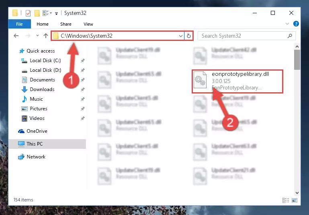309x215 pixels.
Task: Open Documents in the sidebar
Action: tap(38, 80)
